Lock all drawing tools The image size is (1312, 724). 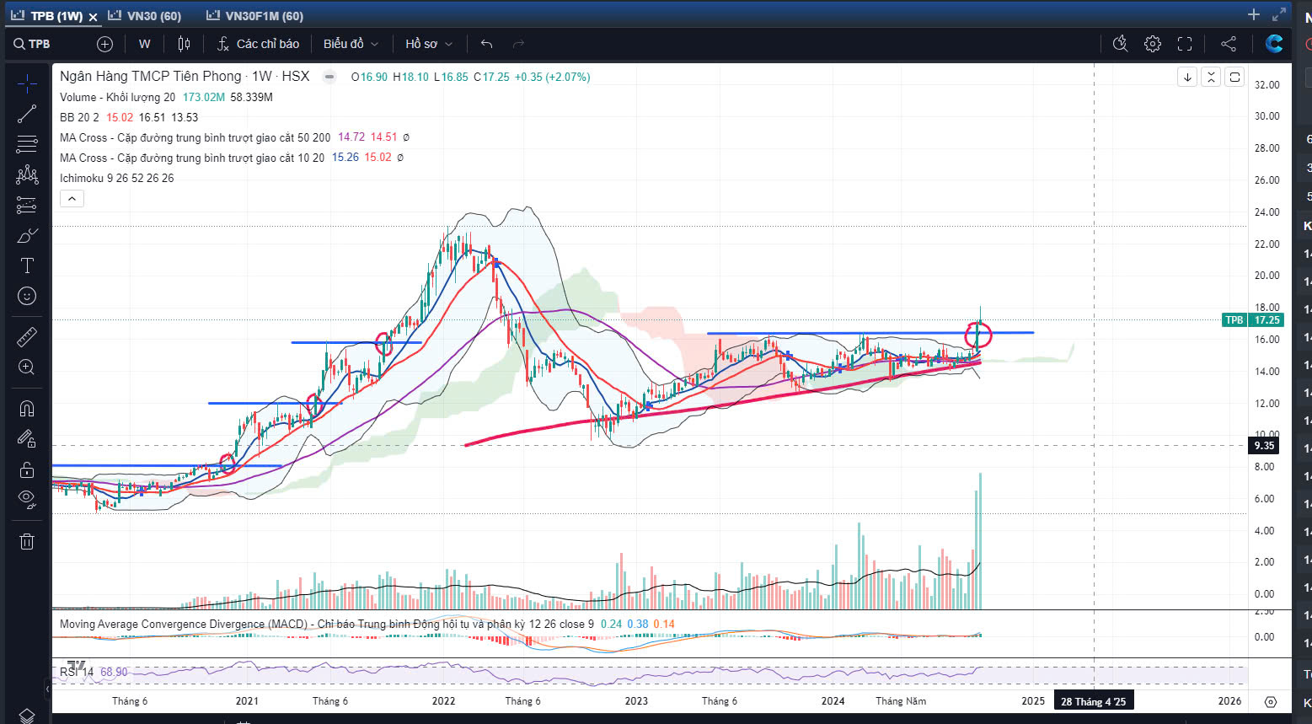point(27,469)
